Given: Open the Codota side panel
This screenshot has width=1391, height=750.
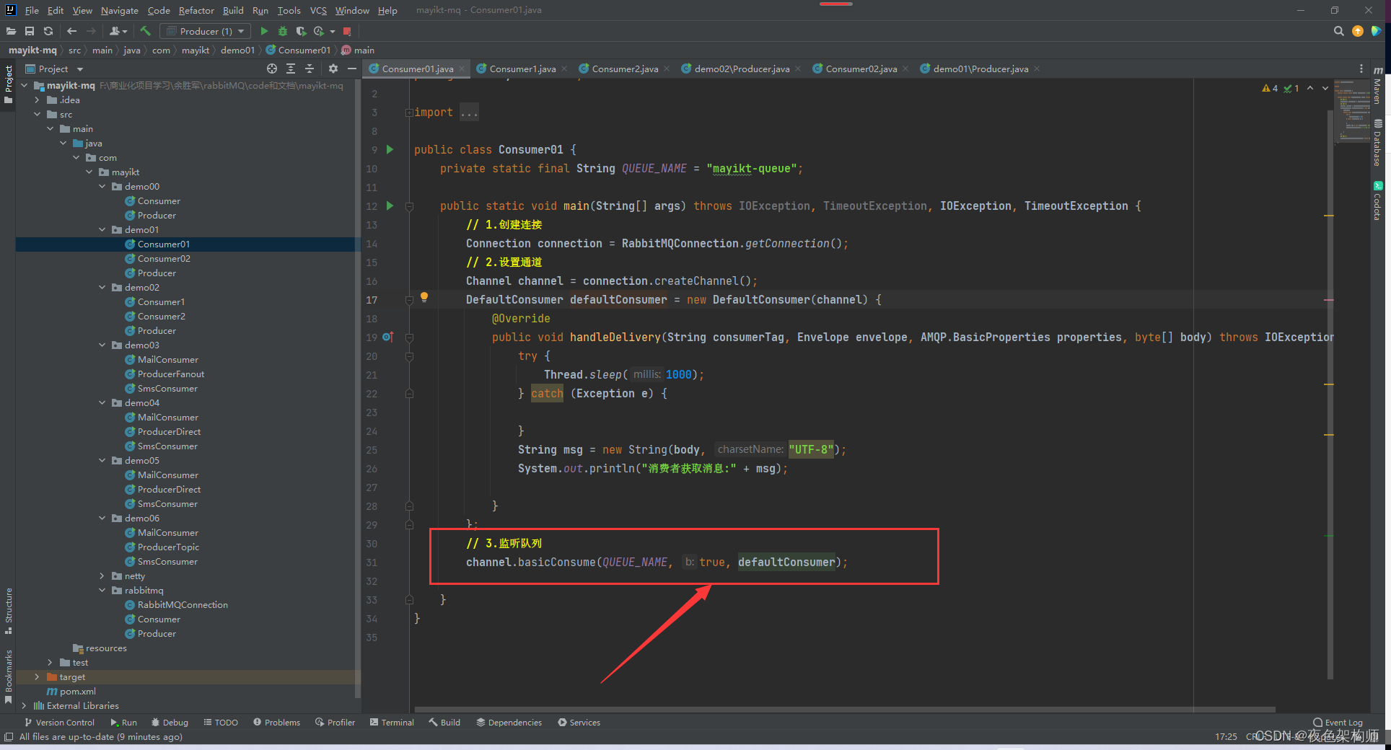Looking at the screenshot, I should click(1378, 200).
